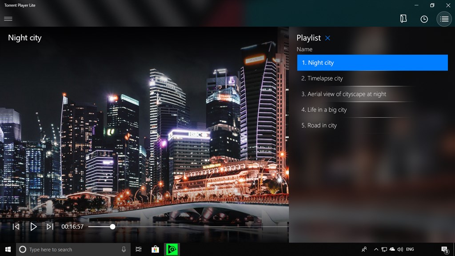Open the playlist panel icon
The image size is (455, 256).
[x=444, y=19]
